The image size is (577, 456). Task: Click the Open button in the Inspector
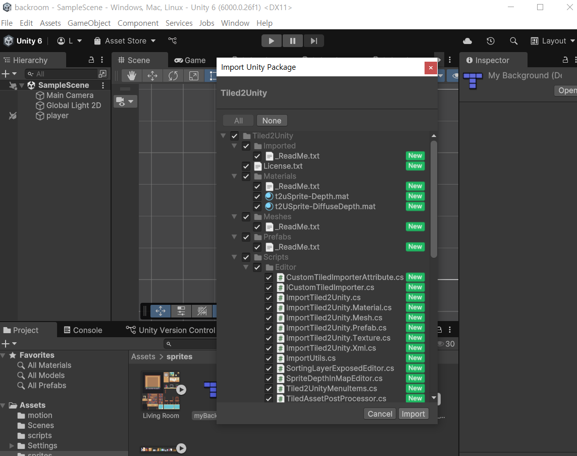click(566, 90)
